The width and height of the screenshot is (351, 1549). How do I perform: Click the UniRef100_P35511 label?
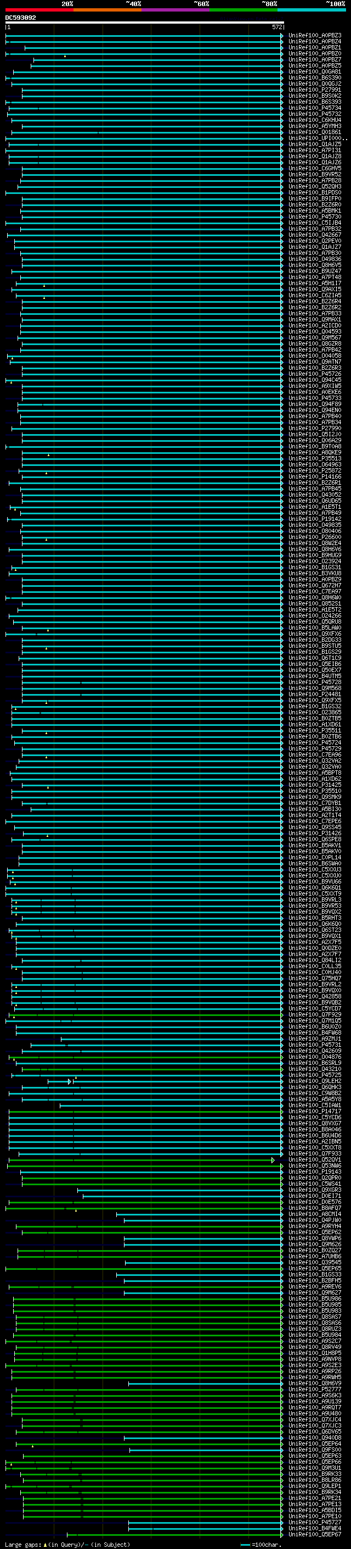click(x=315, y=731)
